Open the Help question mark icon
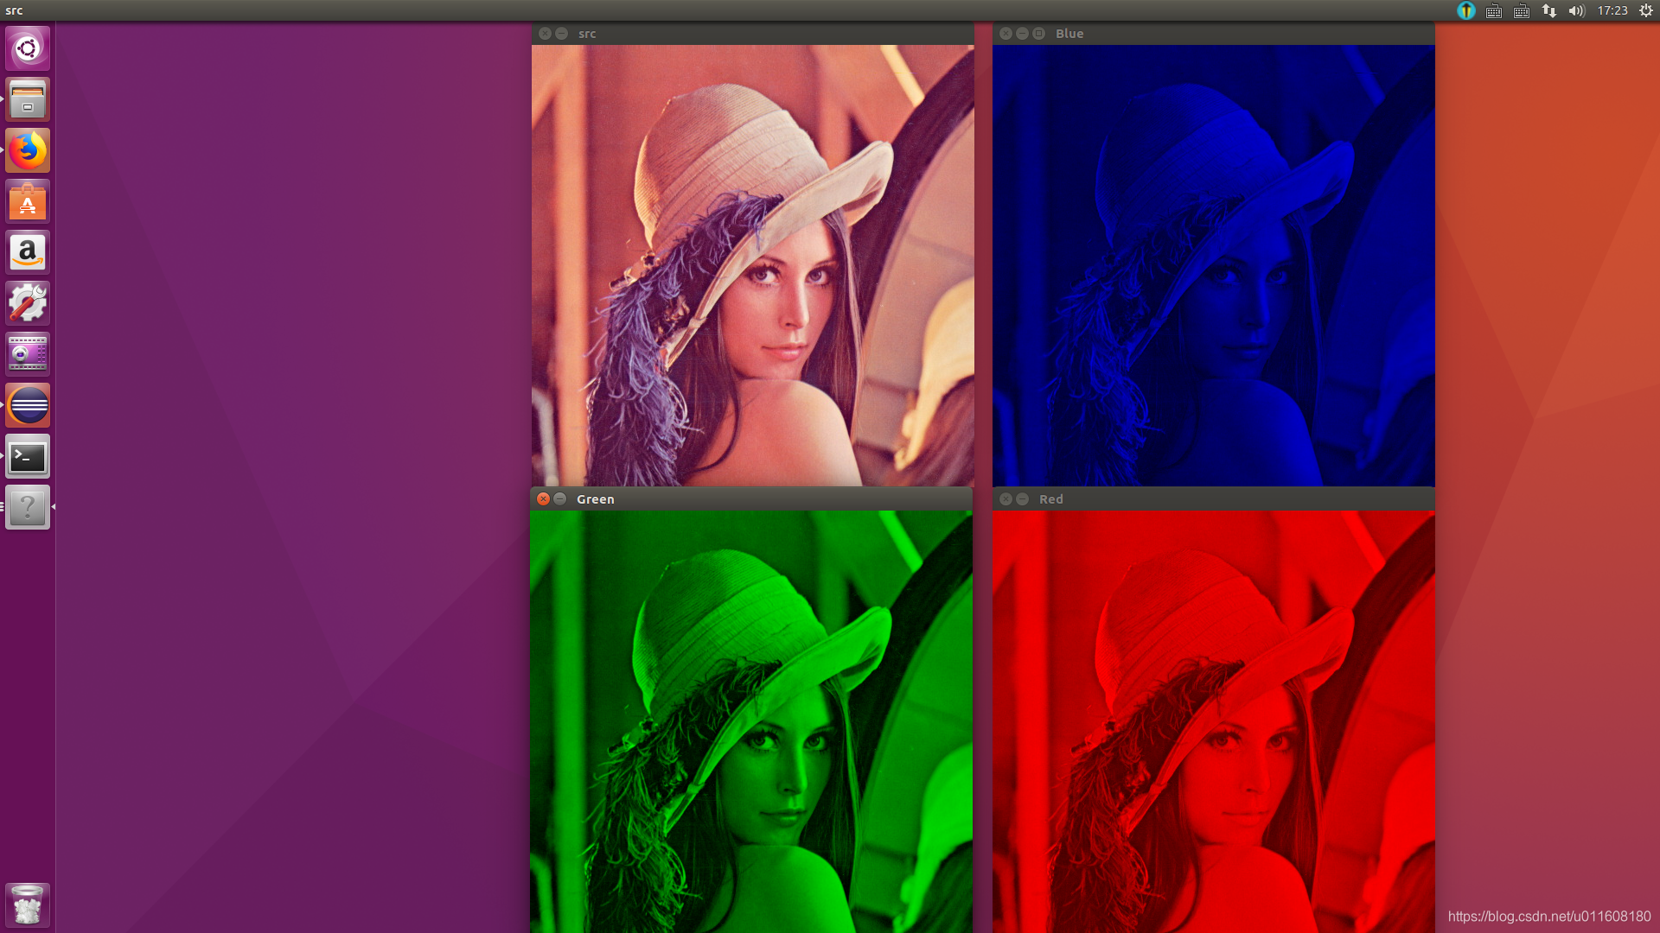The width and height of the screenshot is (1660, 933). tap(27, 508)
